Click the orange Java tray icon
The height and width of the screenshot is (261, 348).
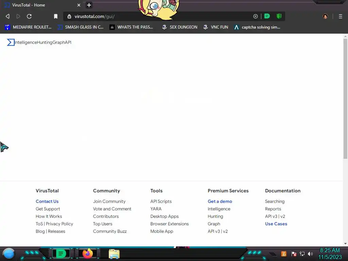click(x=284, y=254)
